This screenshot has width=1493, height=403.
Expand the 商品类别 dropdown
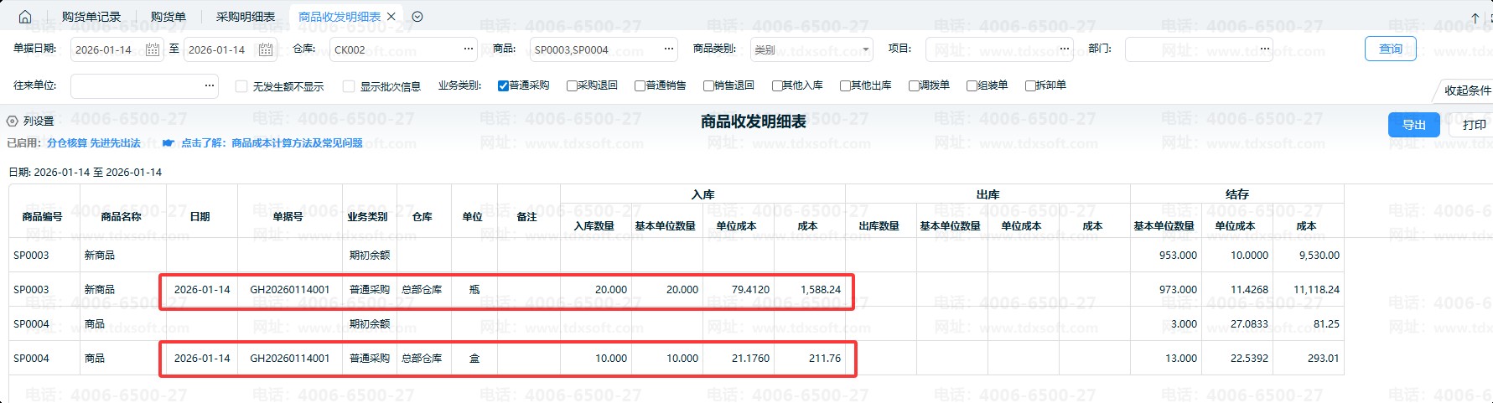[866, 50]
